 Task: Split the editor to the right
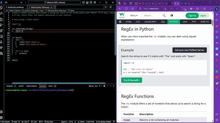pyautogui.click(x=111, y=7)
